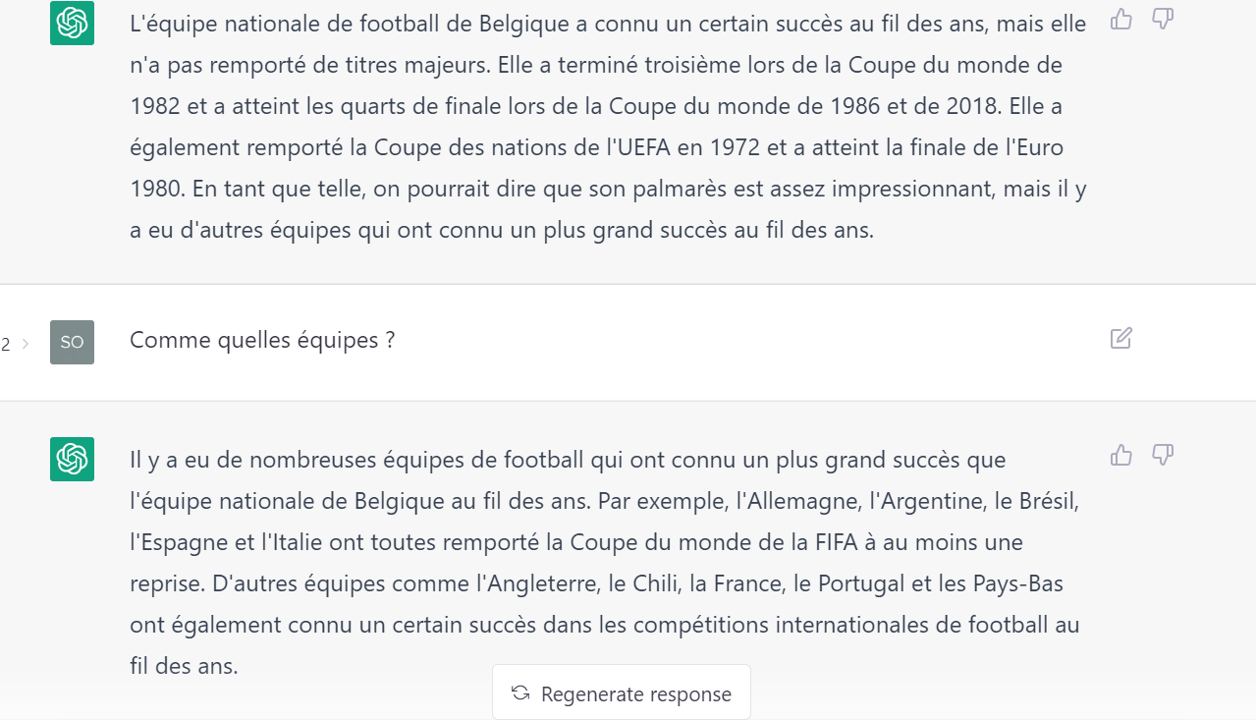This screenshot has height=720, width=1256.
Task: Give thumbs up to the last response
Action: (x=1121, y=454)
